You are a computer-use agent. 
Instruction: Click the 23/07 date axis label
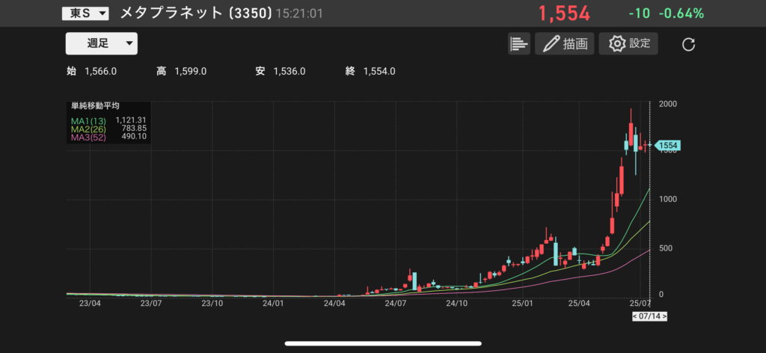151,304
